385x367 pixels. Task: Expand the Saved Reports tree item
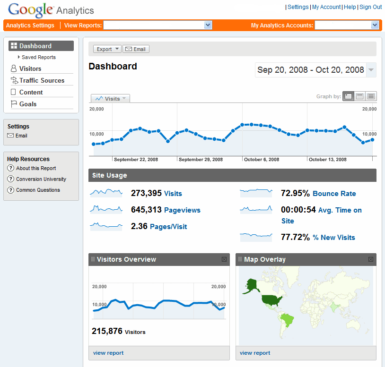point(19,57)
